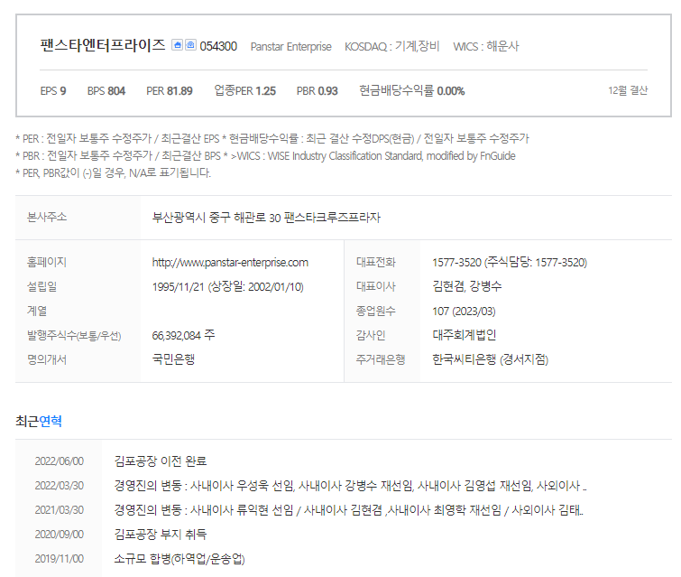This screenshot has height=577, width=681.
Task: Click the PBR 0.93 value
Action: 317,91
